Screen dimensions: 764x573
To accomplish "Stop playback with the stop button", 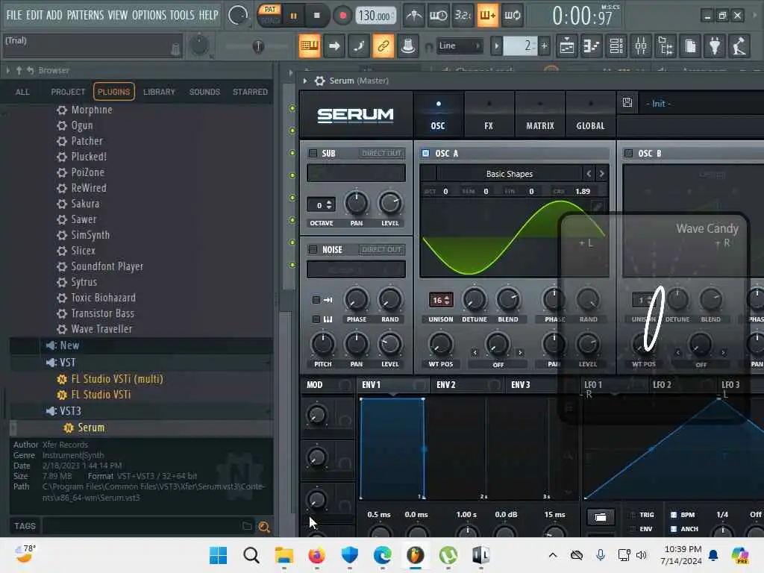I will [x=316, y=16].
